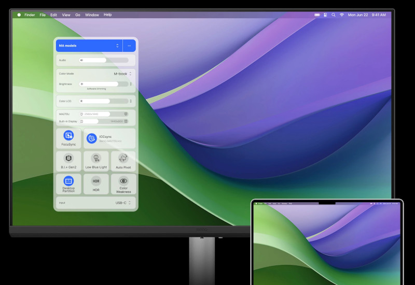Viewport: 415px width, 285px height.
Task: Expand the MA models selector
Action: [89, 46]
